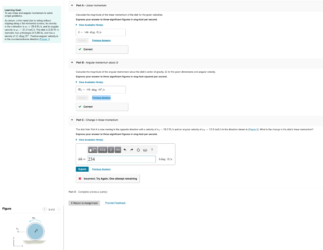The width and height of the screenshot is (323, 250).
Task: Click the disk figure image
Action: coord(35,231)
